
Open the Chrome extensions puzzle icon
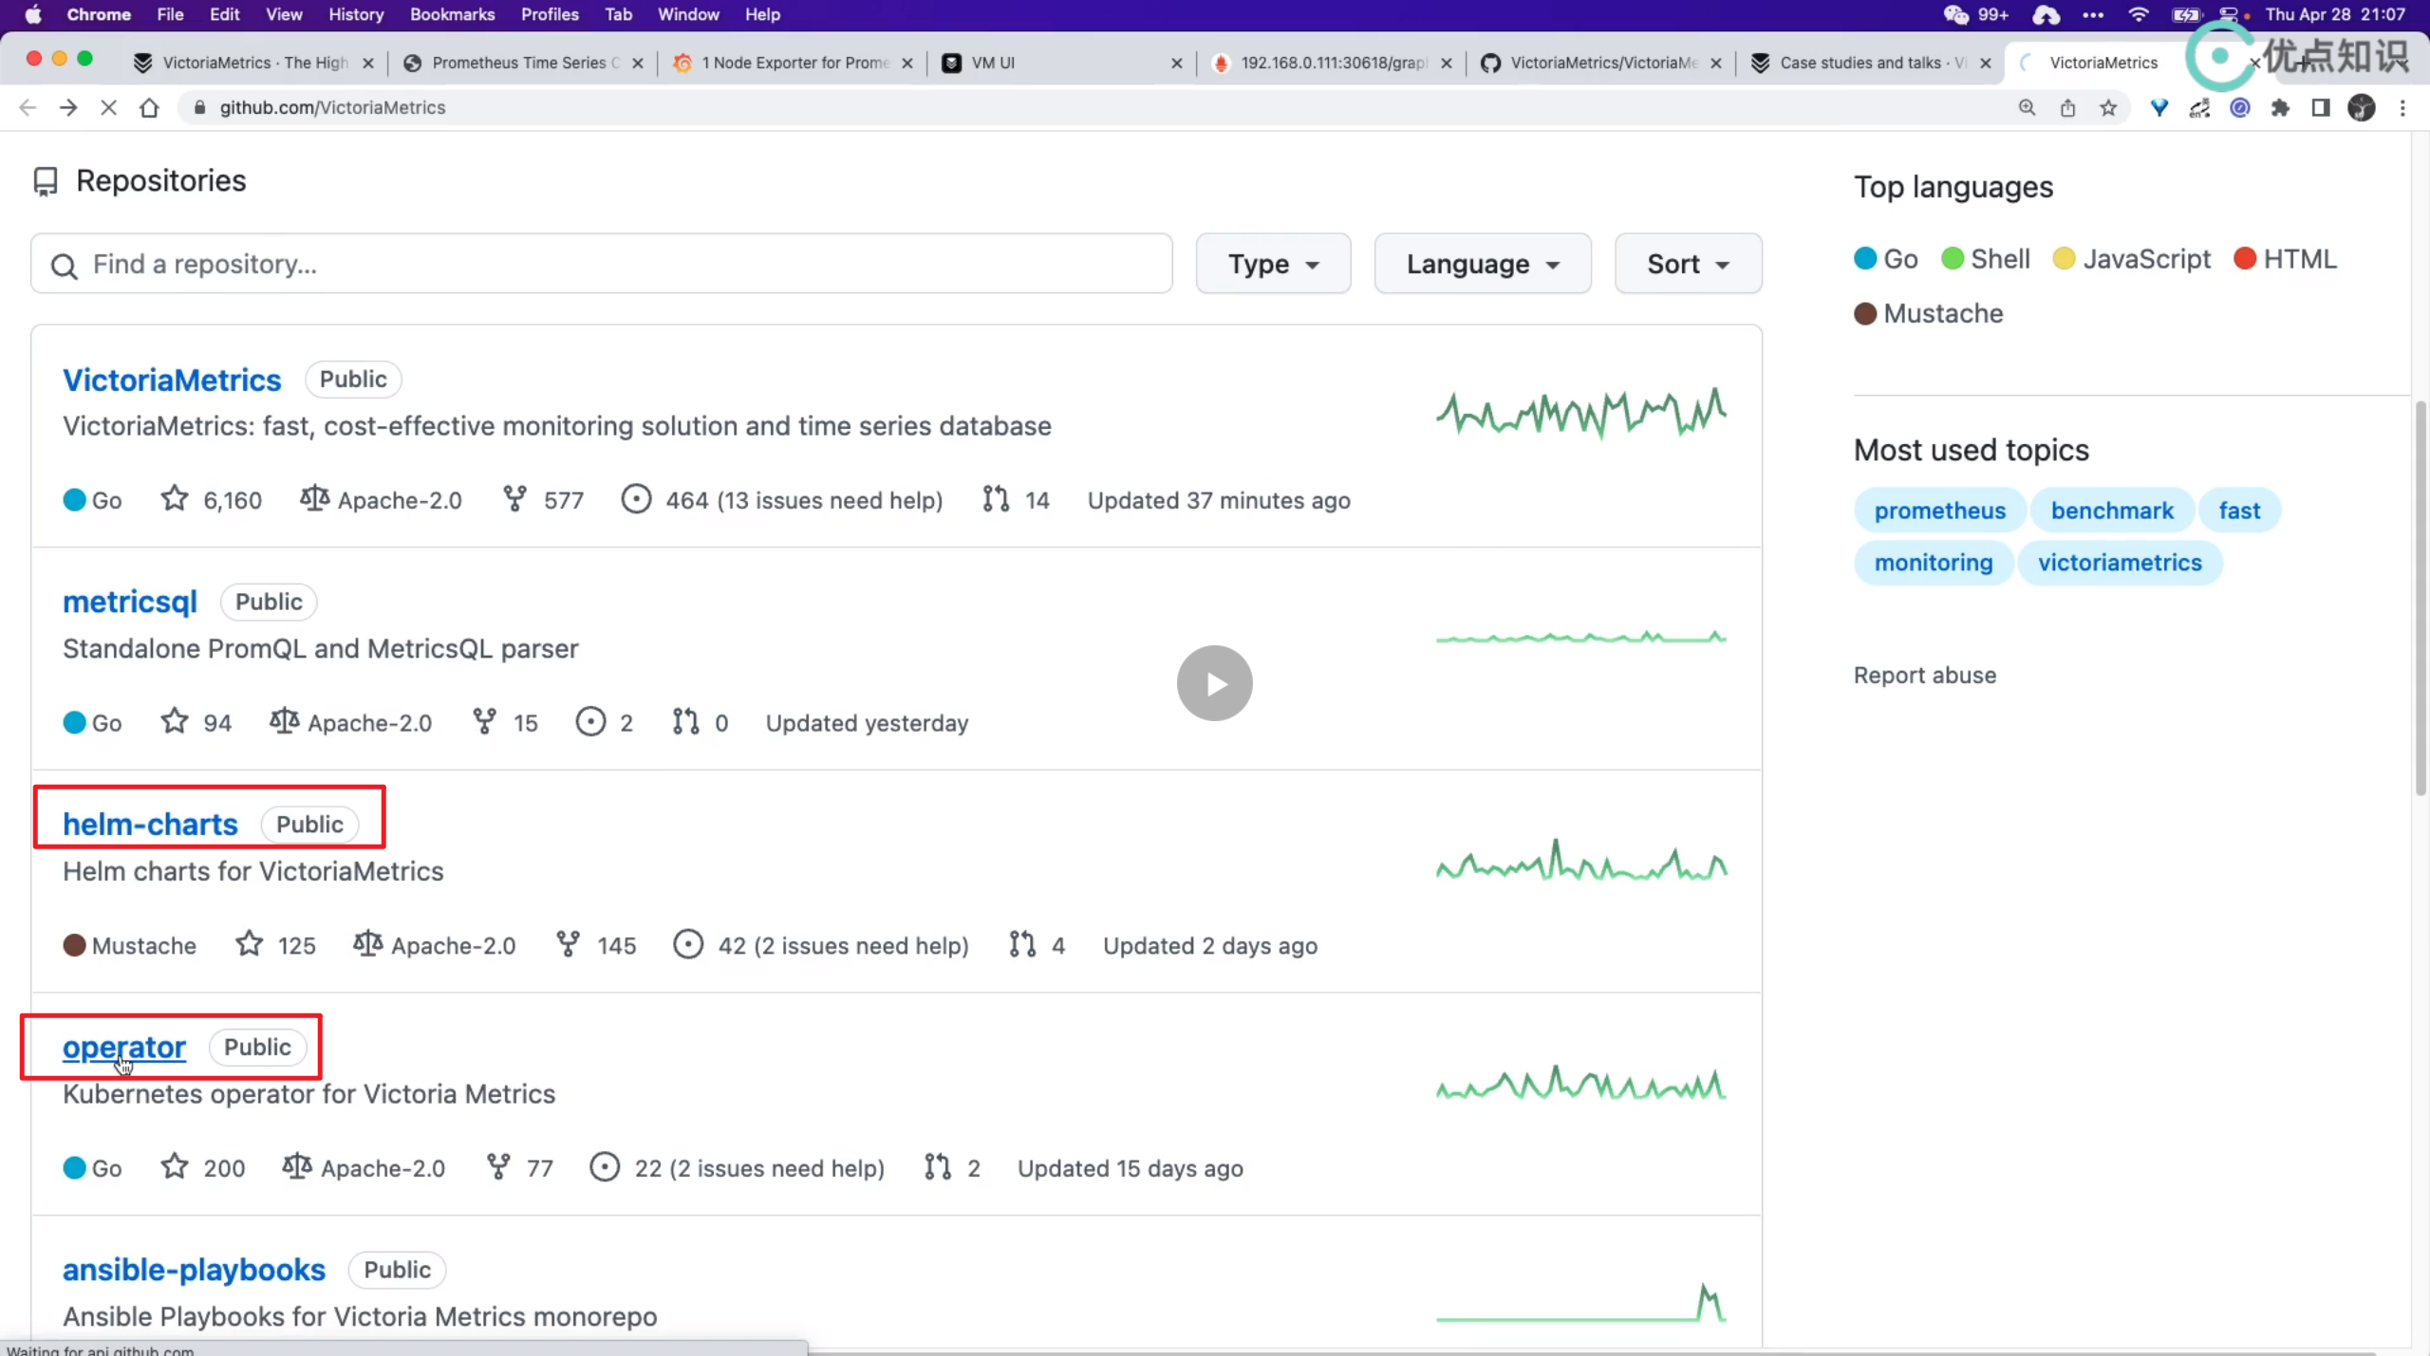point(2280,108)
